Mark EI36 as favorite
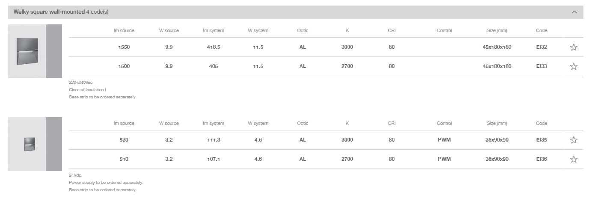 (574, 160)
